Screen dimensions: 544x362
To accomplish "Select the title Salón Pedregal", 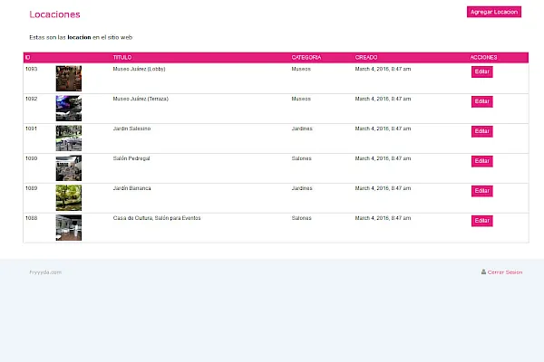I will [x=131, y=158].
